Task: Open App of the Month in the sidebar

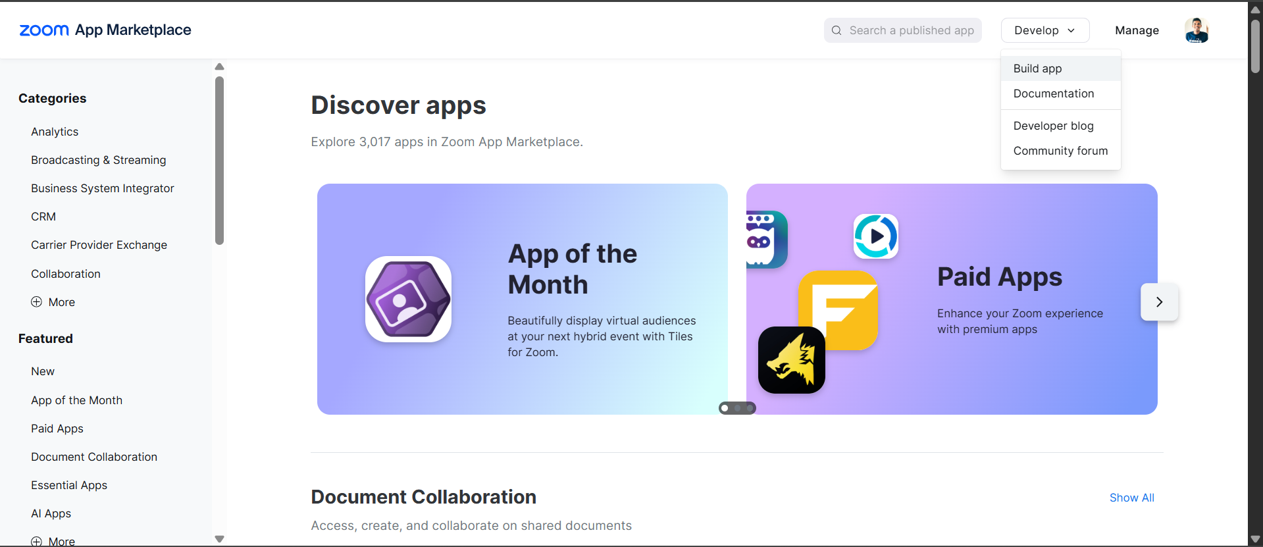Action: coord(77,400)
